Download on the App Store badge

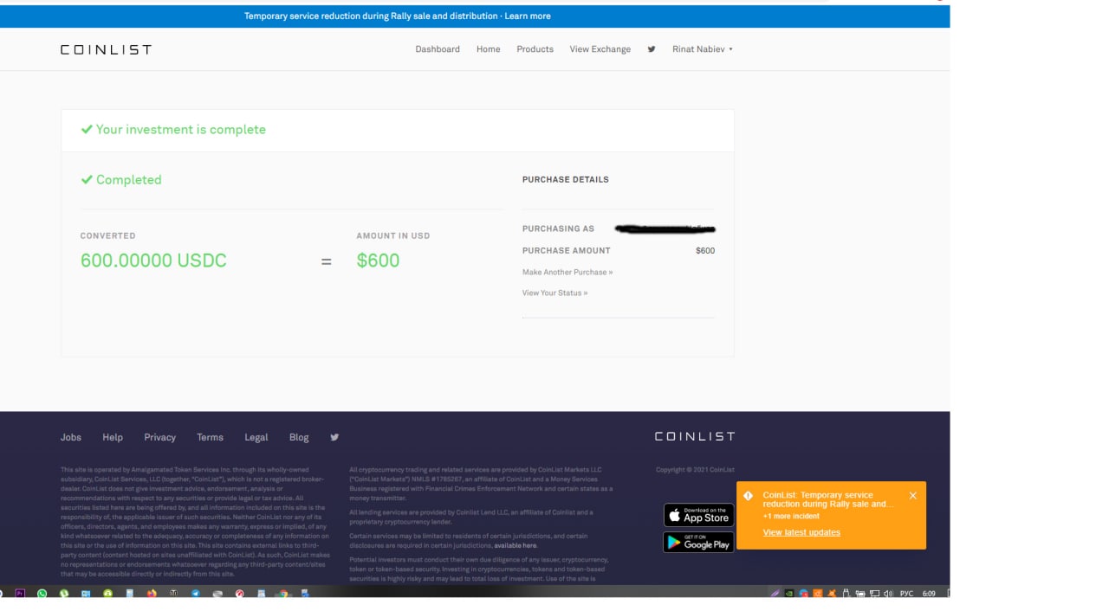point(698,516)
